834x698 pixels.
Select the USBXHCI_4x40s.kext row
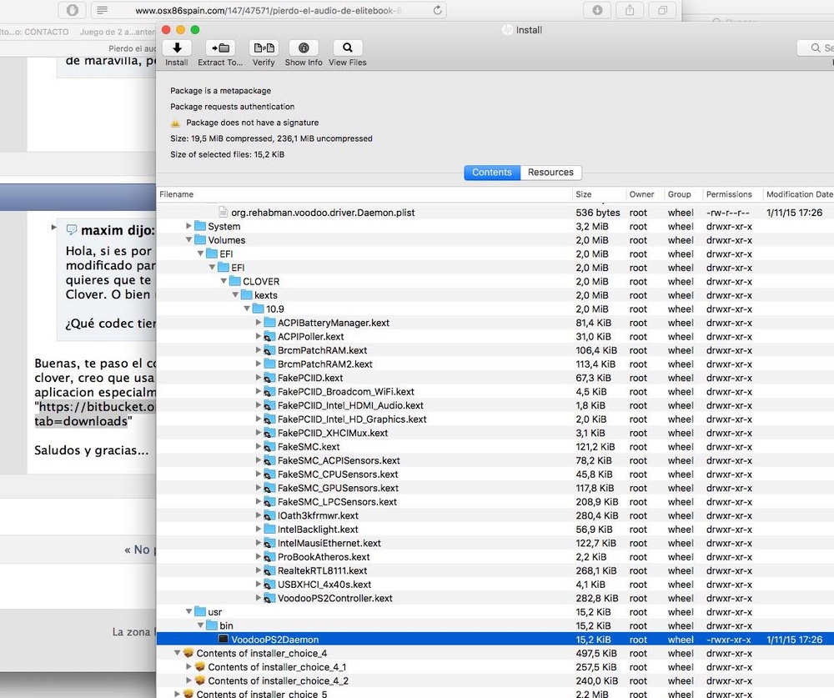click(495, 584)
